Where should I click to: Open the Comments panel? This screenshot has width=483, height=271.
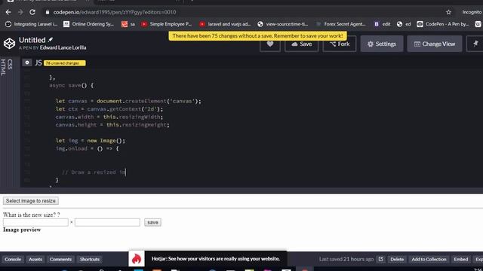(x=60, y=259)
